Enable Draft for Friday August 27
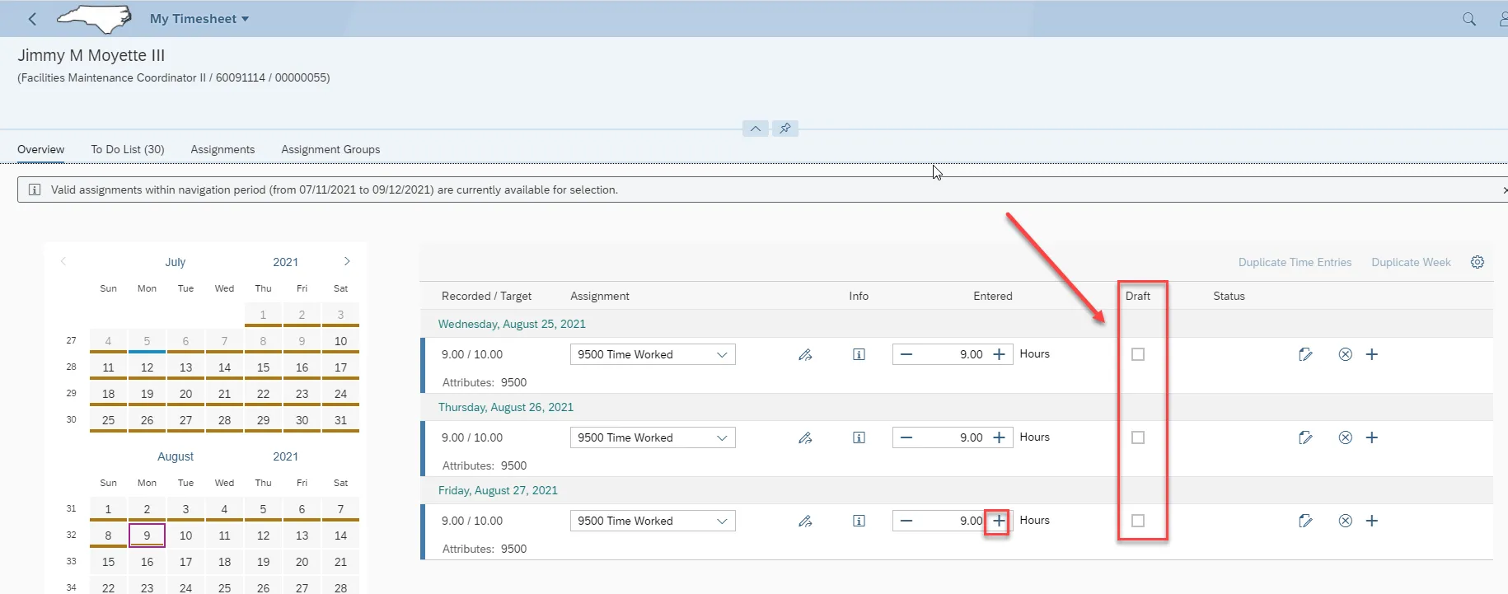The width and height of the screenshot is (1508, 594). [x=1138, y=521]
